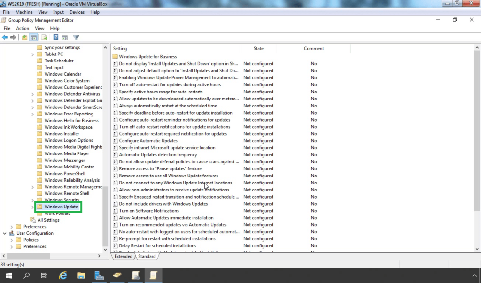Select 'Specify active hours range for auto-restarts'

pos(161,92)
